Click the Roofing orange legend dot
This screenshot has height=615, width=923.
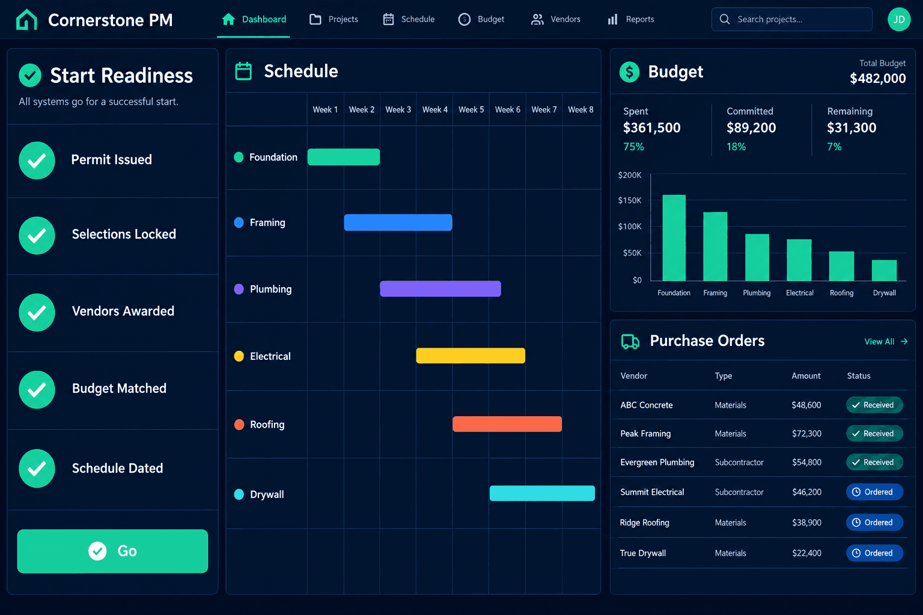(239, 425)
